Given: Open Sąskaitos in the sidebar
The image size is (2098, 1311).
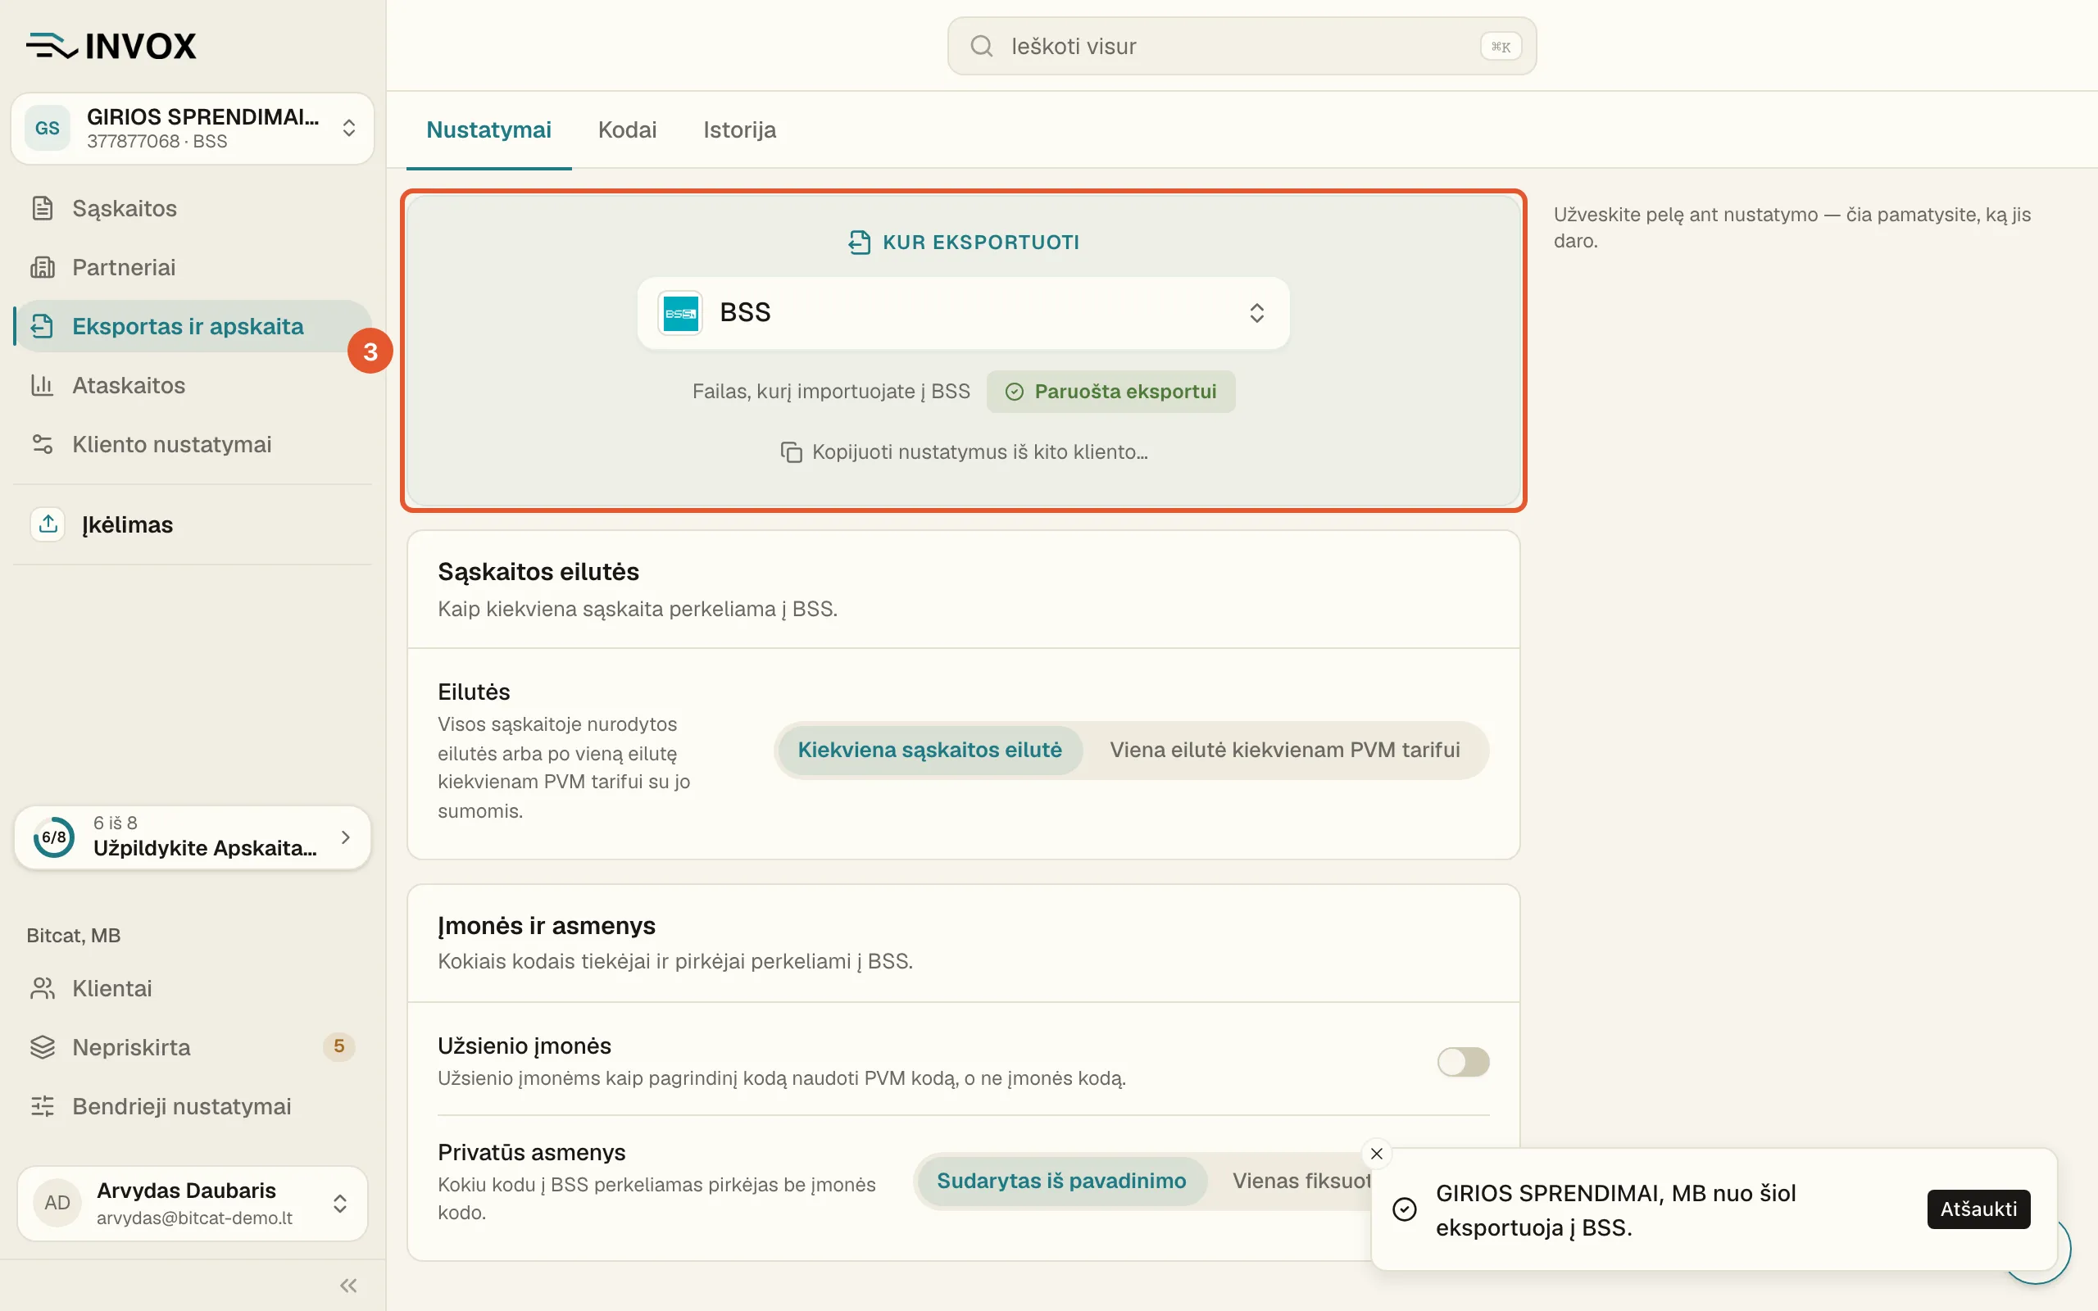Looking at the screenshot, I should click(x=193, y=208).
